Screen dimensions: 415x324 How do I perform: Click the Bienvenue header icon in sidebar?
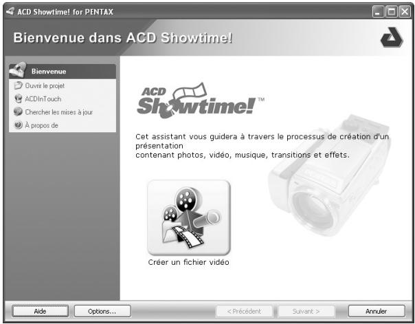[x=18, y=70]
